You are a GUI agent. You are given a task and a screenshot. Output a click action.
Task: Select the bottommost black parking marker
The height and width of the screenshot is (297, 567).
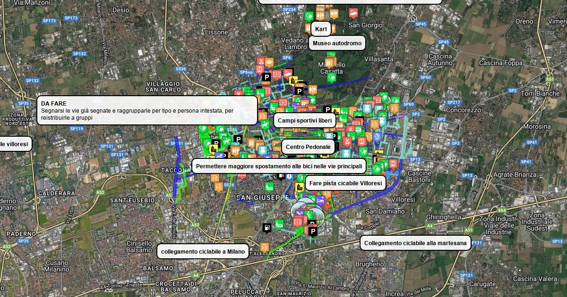tap(312, 231)
